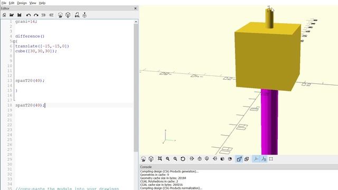The width and height of the screenshot is (338, 190).
Task: Click the closing brace on line 15
Action: (x=16, y=90)
